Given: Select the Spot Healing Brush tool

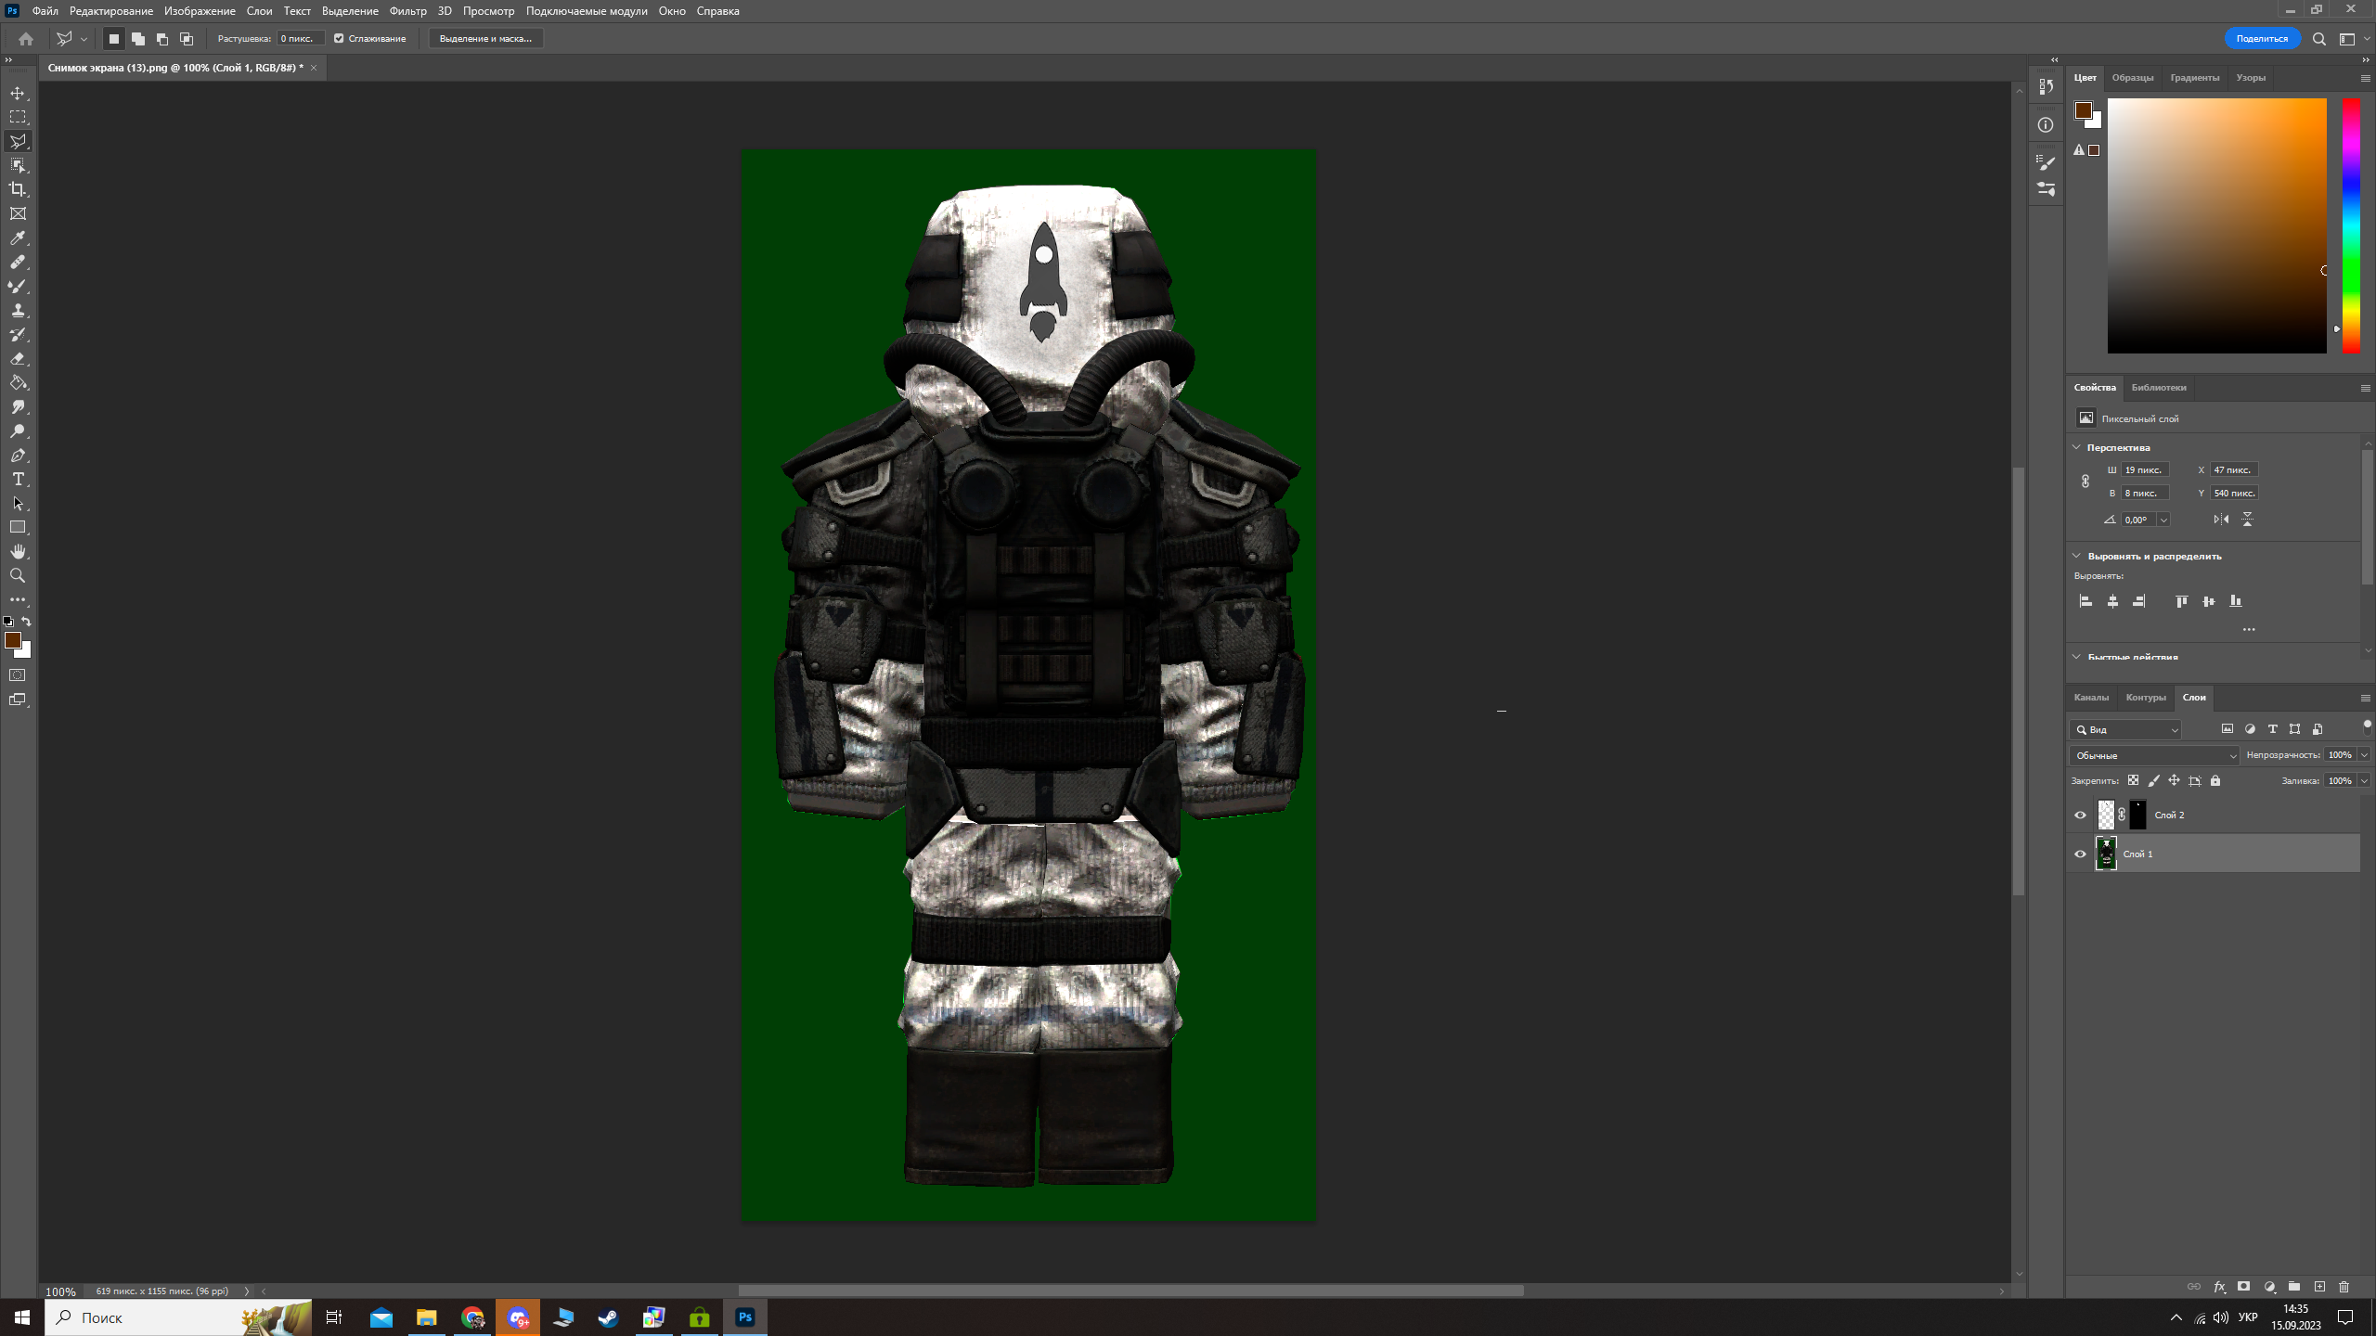Looking at the screenshot, I should 18,263.
